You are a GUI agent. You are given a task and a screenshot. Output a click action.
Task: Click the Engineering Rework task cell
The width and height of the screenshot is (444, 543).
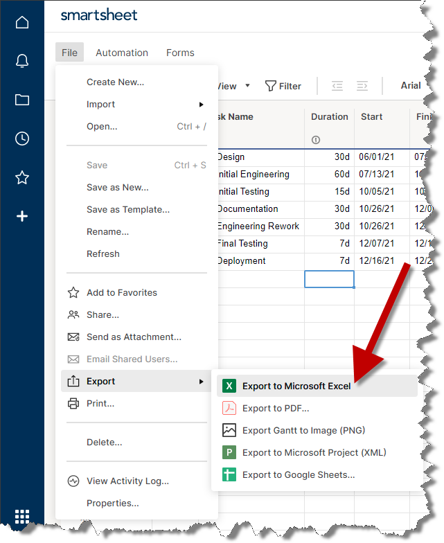(x=261, y=226)
